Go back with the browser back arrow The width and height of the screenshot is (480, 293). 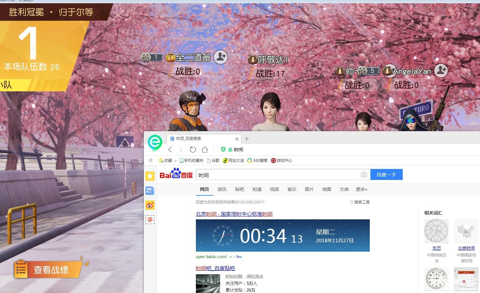pyautogui.click(x=170, y=149)
